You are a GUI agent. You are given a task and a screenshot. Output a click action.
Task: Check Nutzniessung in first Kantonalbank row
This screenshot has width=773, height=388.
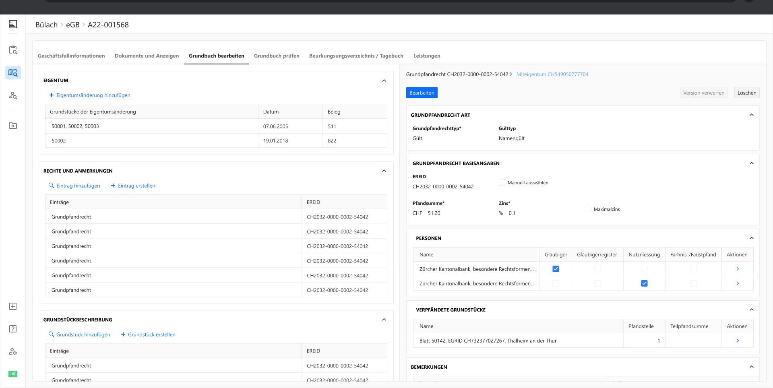(644, 269)
